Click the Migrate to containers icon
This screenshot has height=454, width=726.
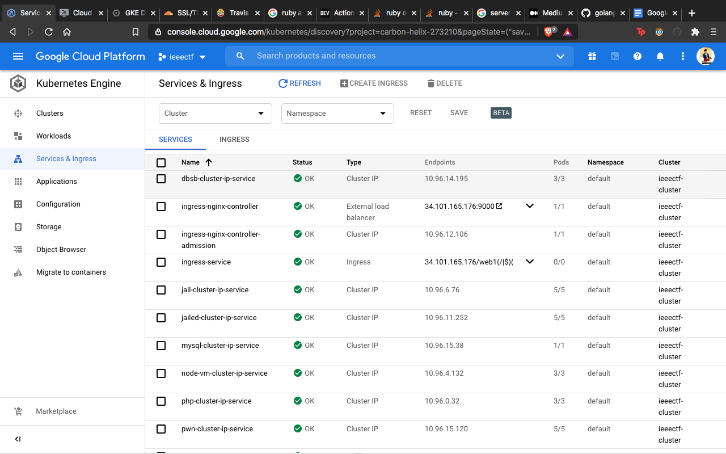pyautogui.click(x=18, y=272)
